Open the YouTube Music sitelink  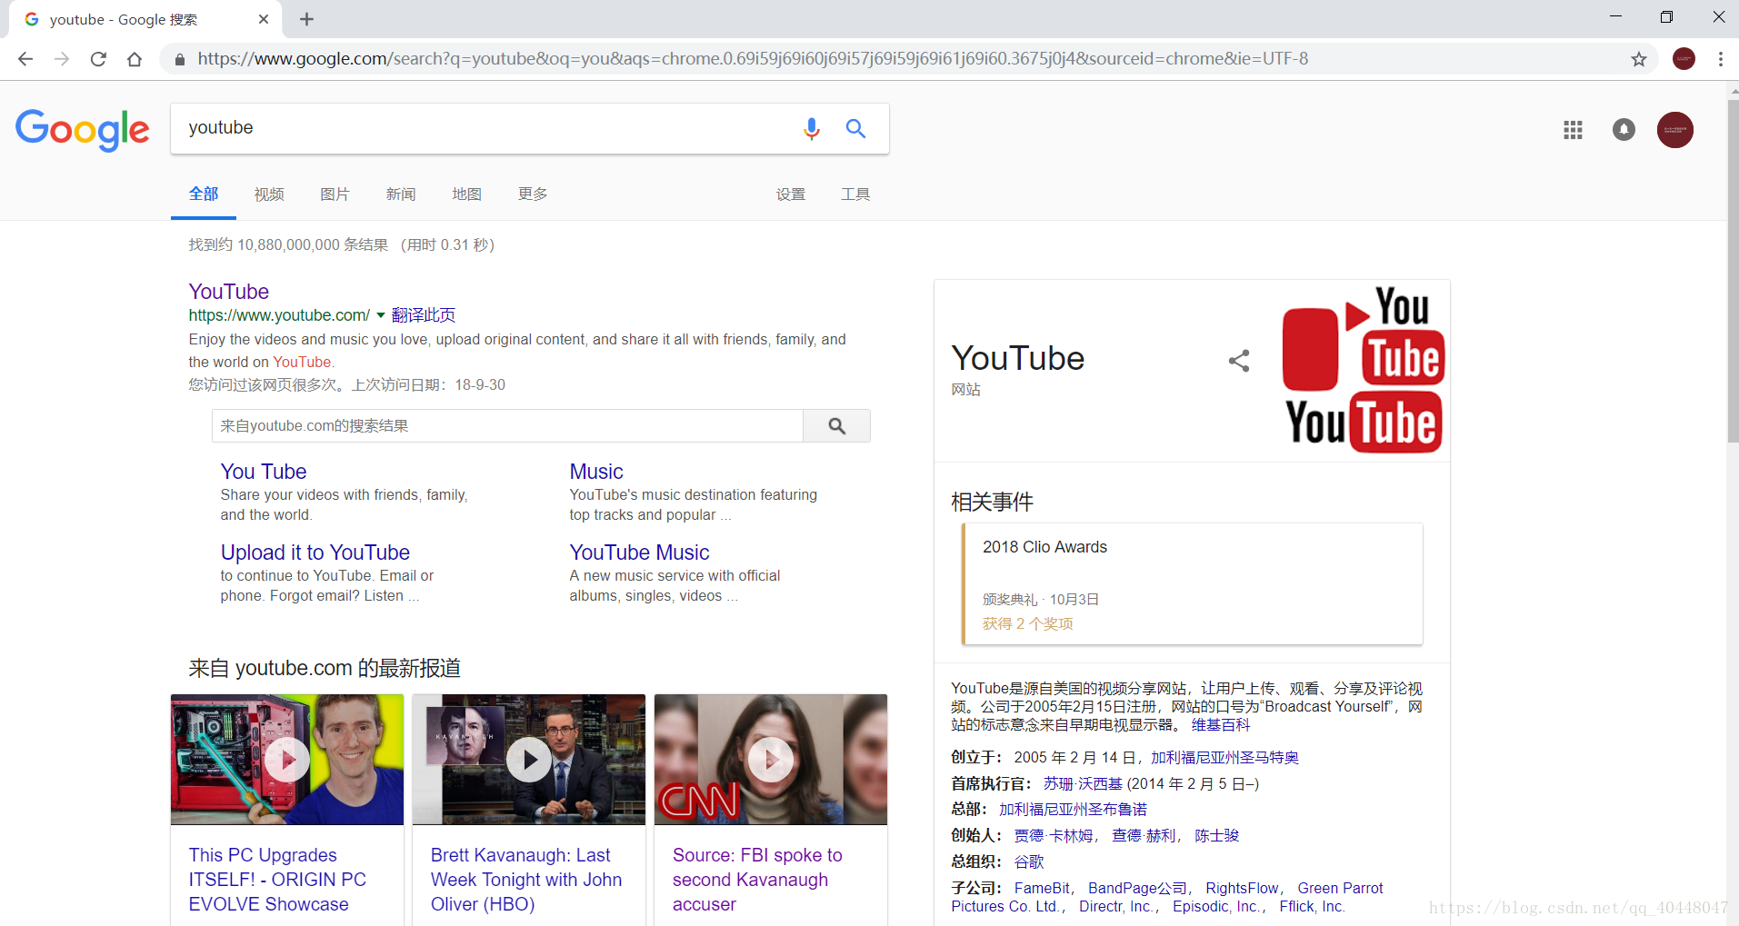pyautogui.click(x=639, y=553)
